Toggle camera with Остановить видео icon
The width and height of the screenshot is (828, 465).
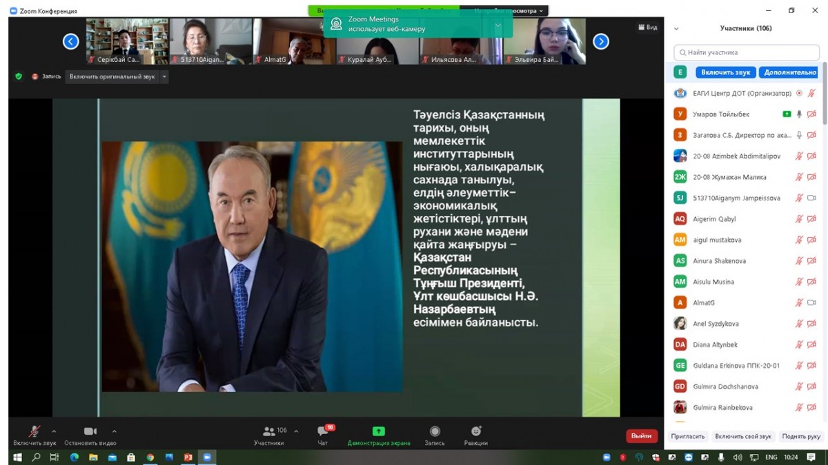90,431
